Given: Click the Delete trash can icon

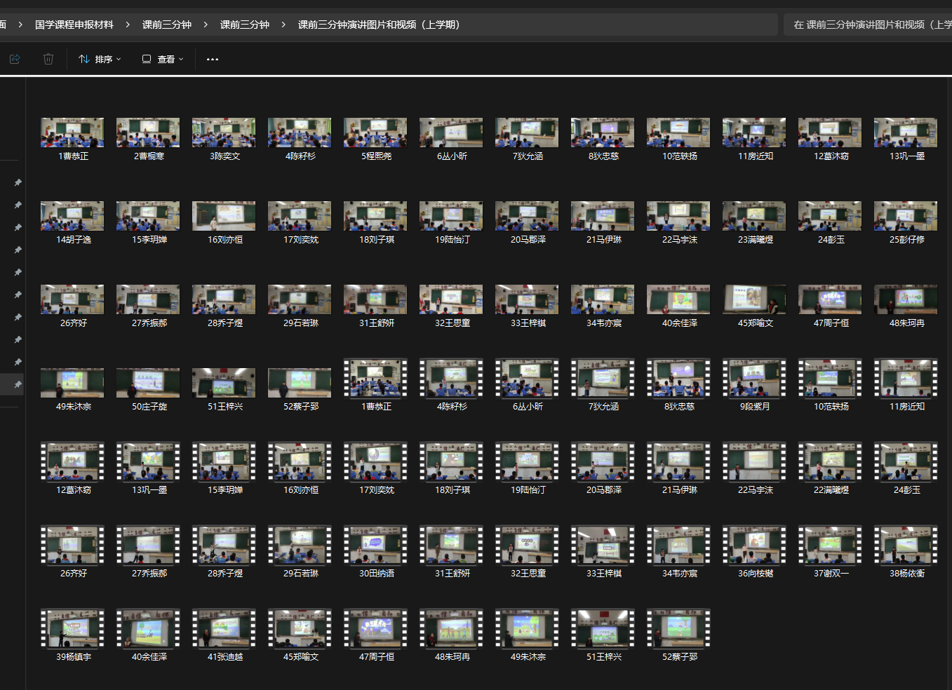Looking at the screenshot, I should click(48, 60).
